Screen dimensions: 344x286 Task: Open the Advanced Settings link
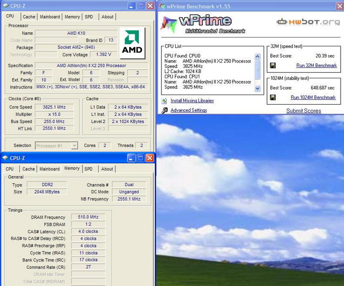(189, 110)
